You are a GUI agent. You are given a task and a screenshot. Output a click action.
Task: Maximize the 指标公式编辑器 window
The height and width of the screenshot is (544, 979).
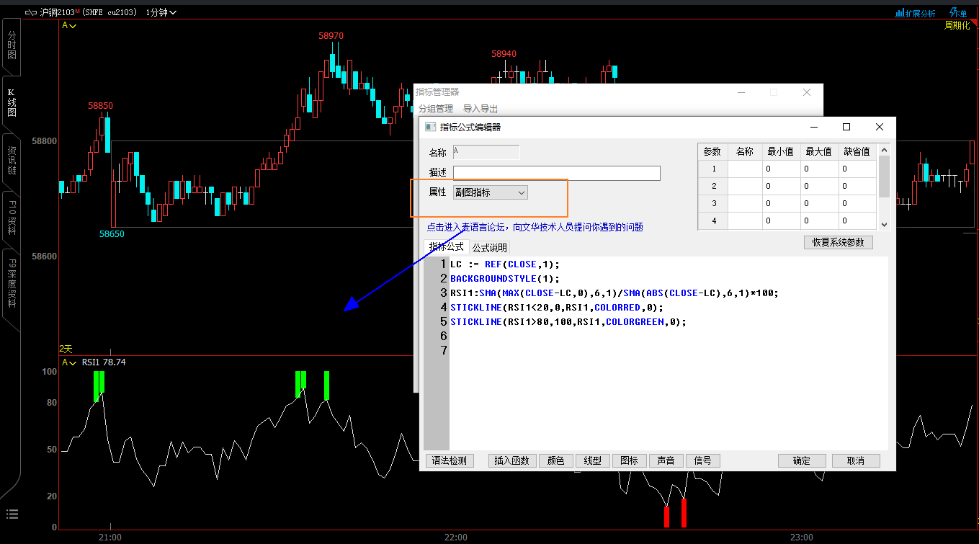pos(846,127)
